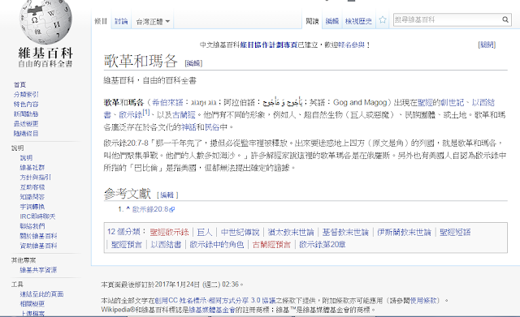Screen dimensions: 520x317
Task: Open 關於維基百科 in the sidebar
Action: (x=38, y=236)
